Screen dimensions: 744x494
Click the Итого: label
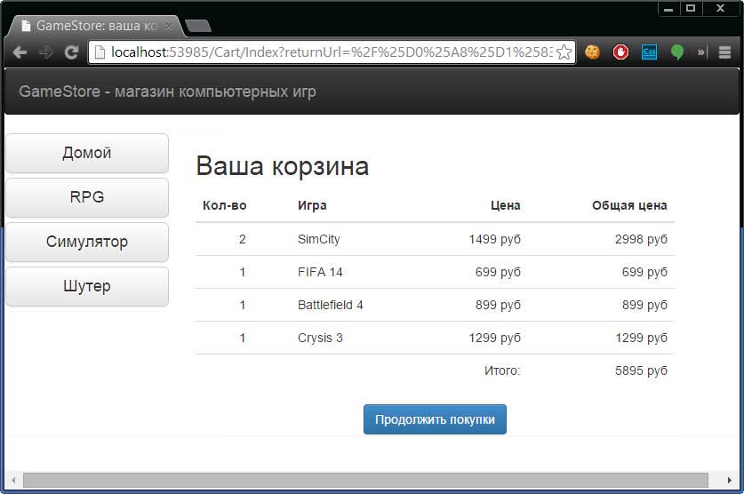(x=502, y=370)
